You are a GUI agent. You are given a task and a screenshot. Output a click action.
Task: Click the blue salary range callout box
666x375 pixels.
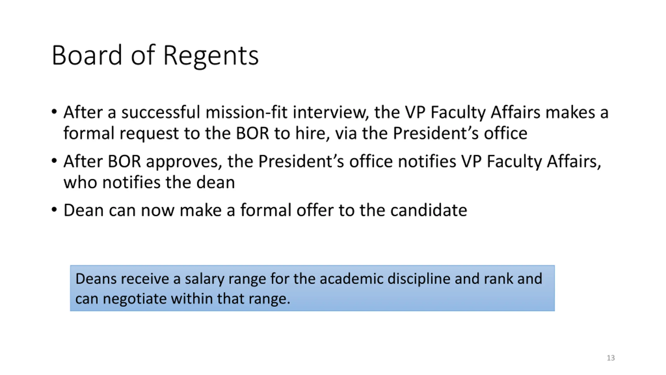click(312, 288)
